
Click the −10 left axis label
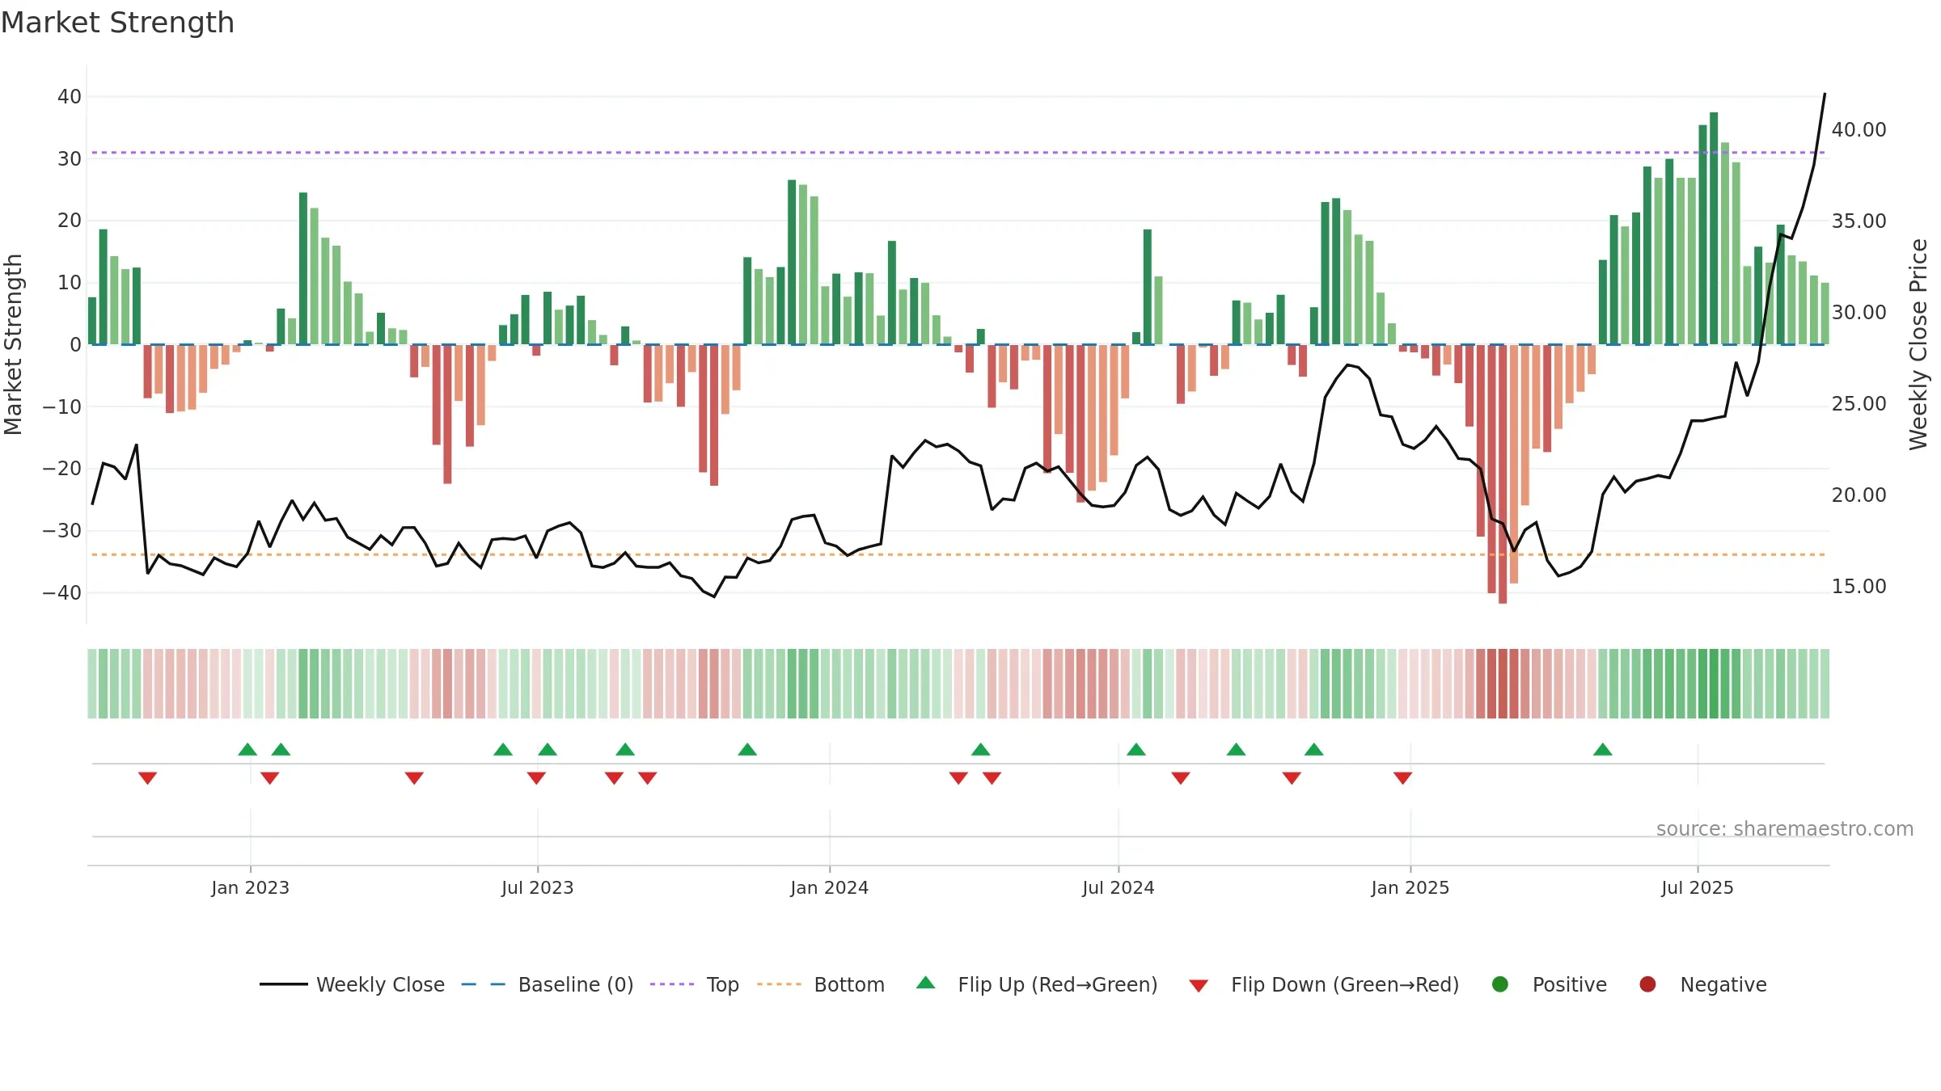coord(62,406)
